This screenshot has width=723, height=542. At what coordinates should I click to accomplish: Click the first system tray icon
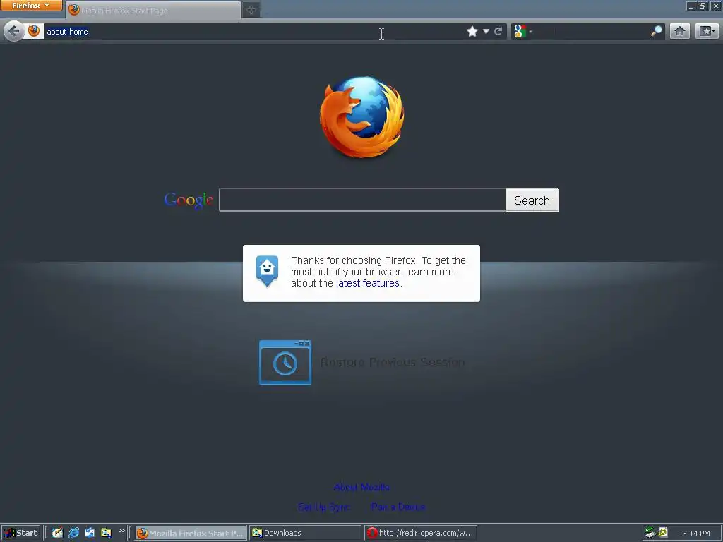pos(650,533)
